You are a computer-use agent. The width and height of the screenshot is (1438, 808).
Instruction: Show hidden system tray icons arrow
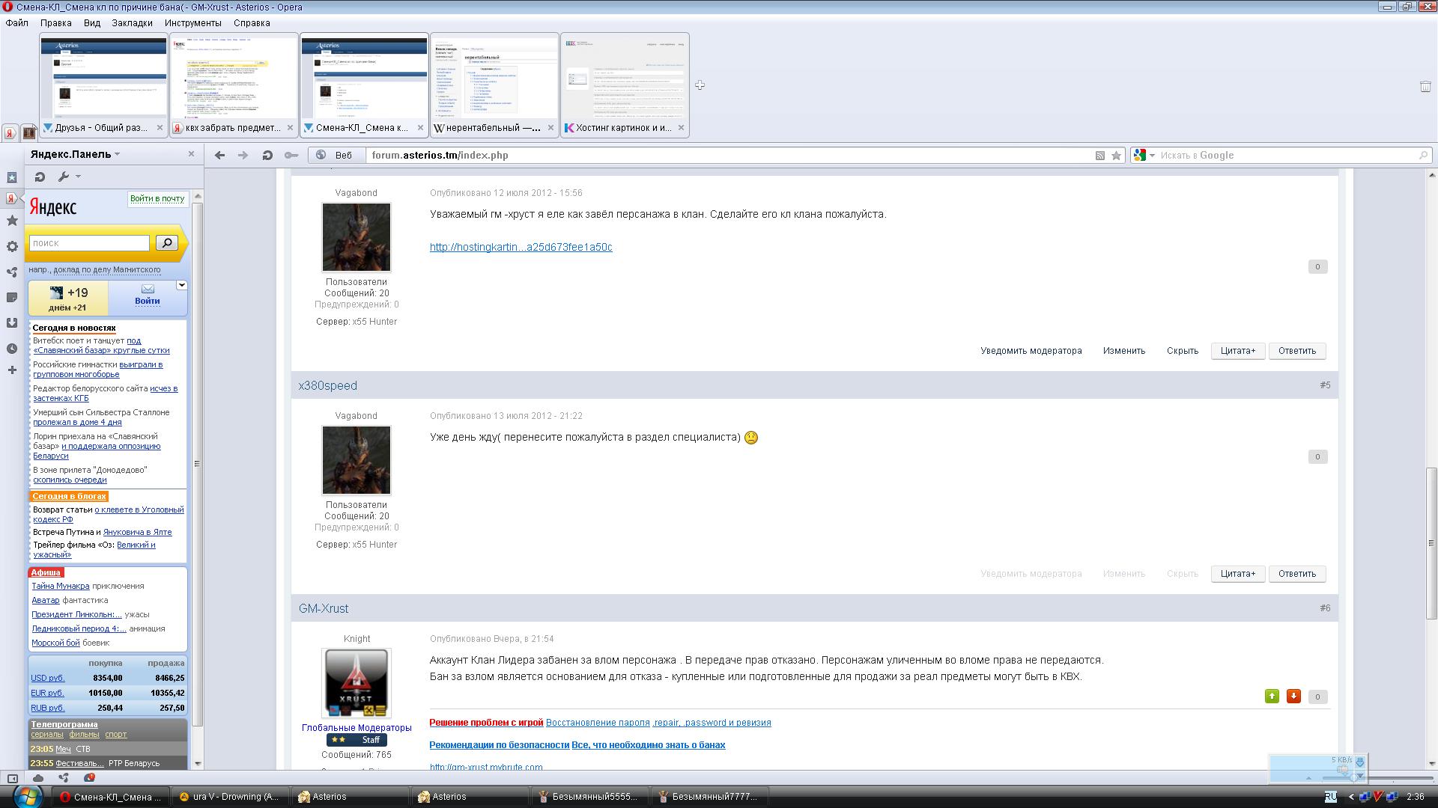(1350, 798)
